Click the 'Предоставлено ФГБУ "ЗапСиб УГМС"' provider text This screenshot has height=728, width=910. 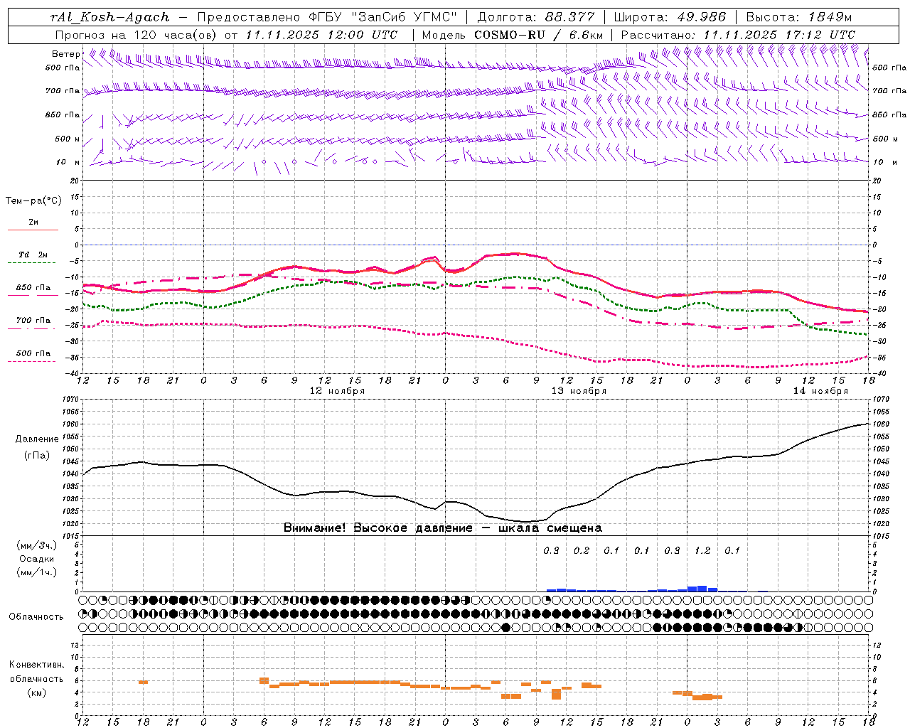coord(327,17)
